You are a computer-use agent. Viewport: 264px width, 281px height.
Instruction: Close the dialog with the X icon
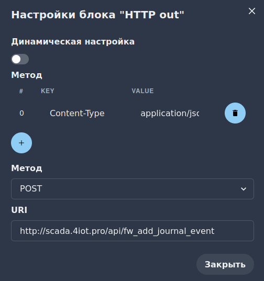[252, 11]
